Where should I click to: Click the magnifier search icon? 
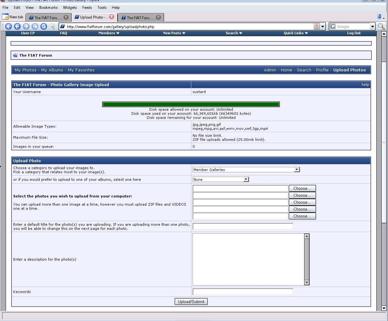[381, 27]
